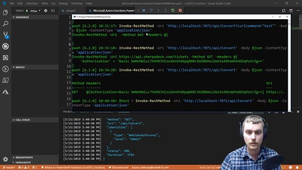302x170 pixels.
Task: Click Step Into in the debug toolbar
Action: click(159, 10)
